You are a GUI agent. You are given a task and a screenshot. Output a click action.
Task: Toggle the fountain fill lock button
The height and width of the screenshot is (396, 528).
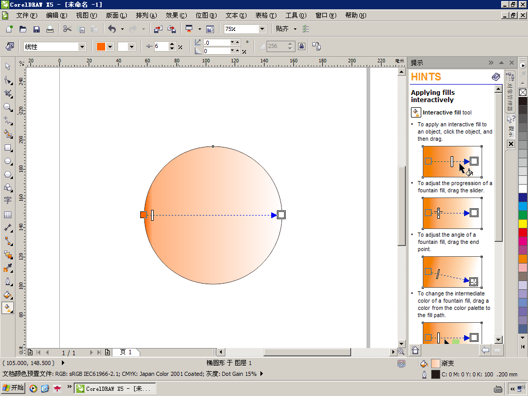point(302,46)
